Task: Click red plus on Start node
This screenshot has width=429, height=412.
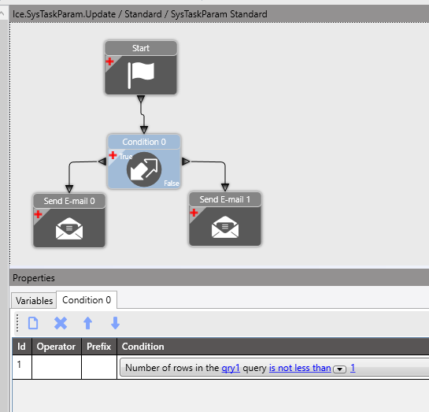Action: coord(109,61)
